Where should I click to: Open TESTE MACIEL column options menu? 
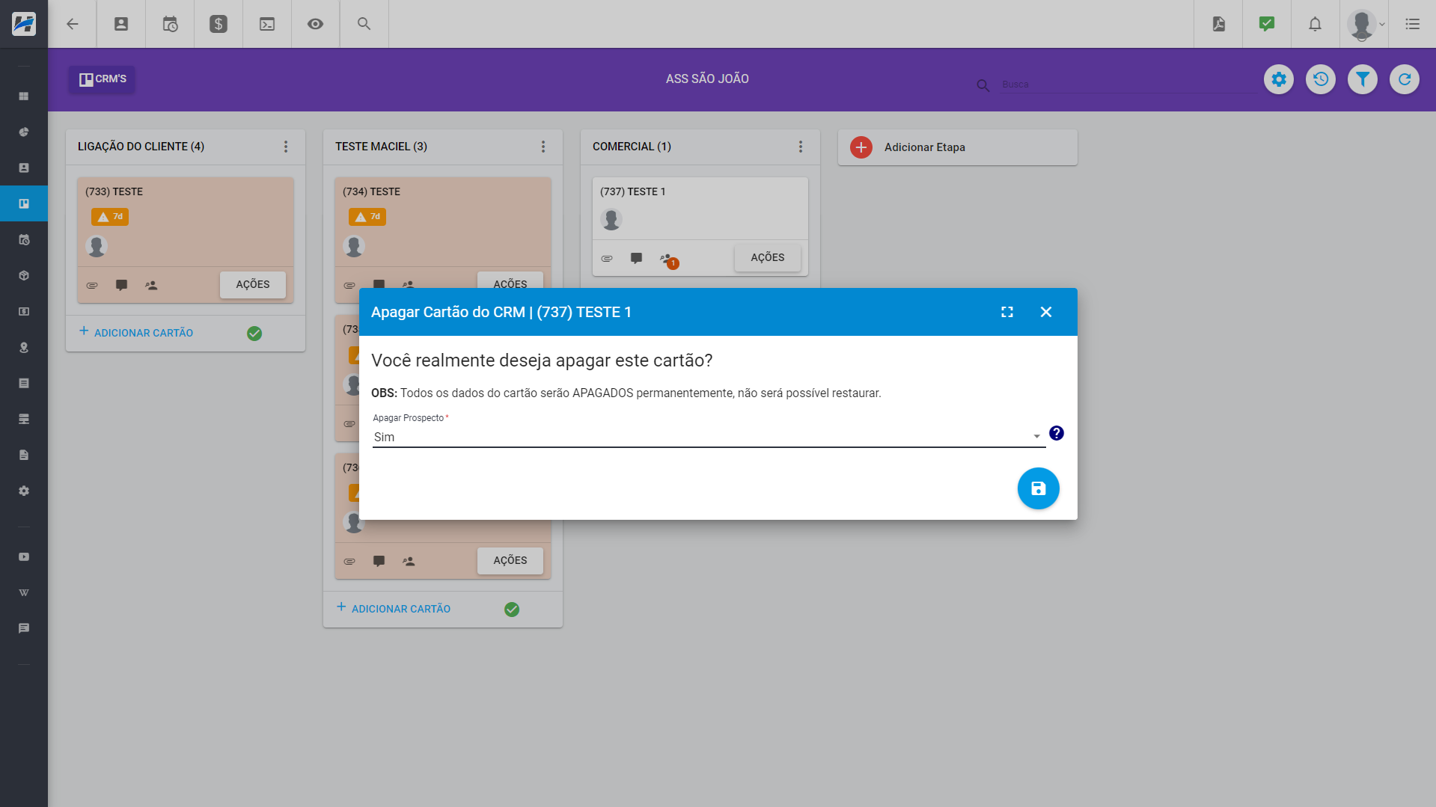543,147
